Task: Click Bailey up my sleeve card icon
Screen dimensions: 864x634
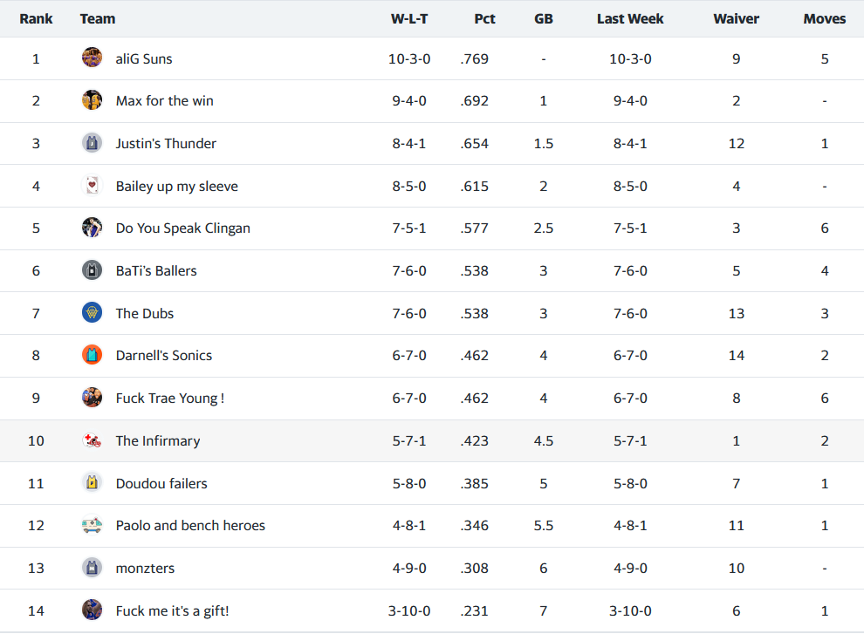Action: pos(92,186)
